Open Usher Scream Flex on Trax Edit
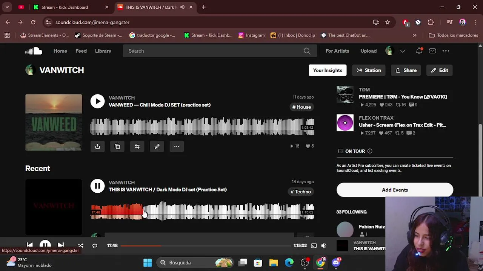This screenshot has width=483, height=271. pos(402,125)
